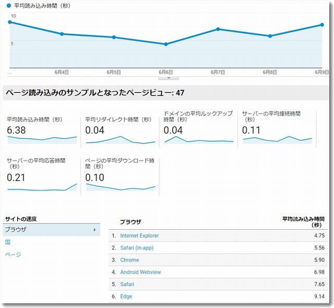Select ブラウザ under サイトの速度
The image size is (334, 308).
click(x=16, y=230)
